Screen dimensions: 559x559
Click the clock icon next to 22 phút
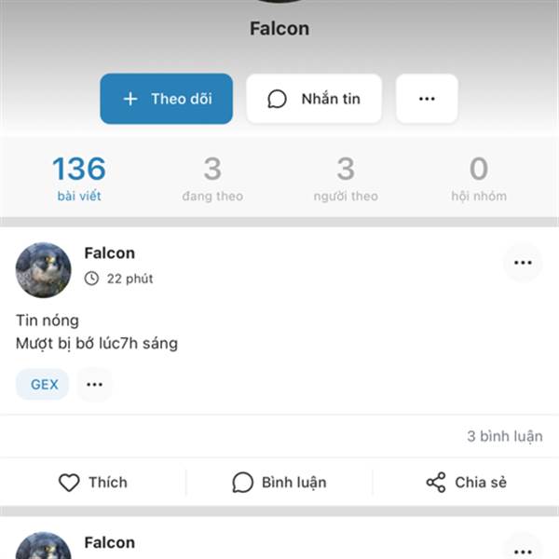(x=91, y=279)
